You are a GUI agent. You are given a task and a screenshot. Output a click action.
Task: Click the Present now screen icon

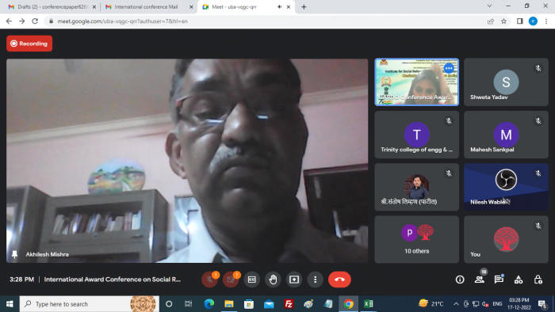294,280
